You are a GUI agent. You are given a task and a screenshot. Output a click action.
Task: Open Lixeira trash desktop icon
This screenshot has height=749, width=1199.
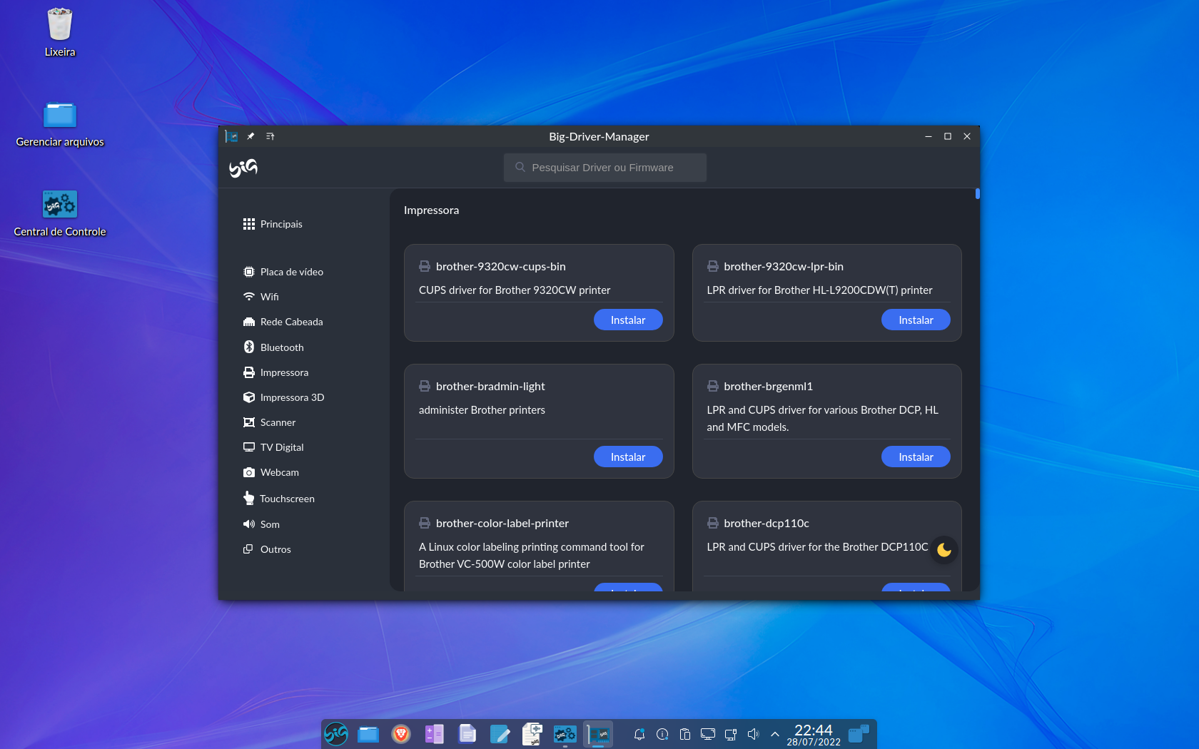click(x=60, y=32)
